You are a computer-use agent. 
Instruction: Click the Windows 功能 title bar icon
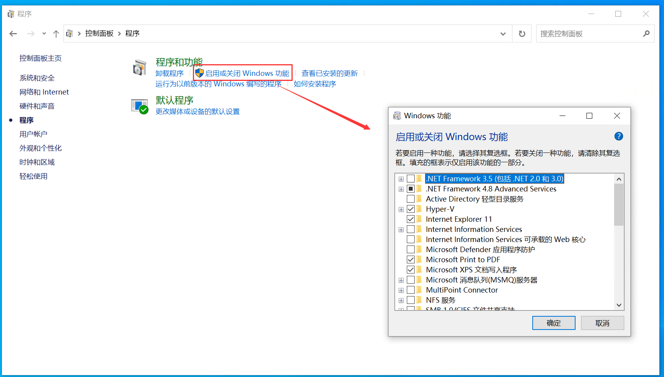pos(397,116)
